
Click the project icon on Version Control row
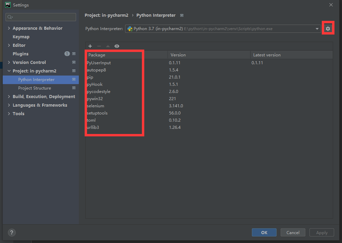point(74,62)
